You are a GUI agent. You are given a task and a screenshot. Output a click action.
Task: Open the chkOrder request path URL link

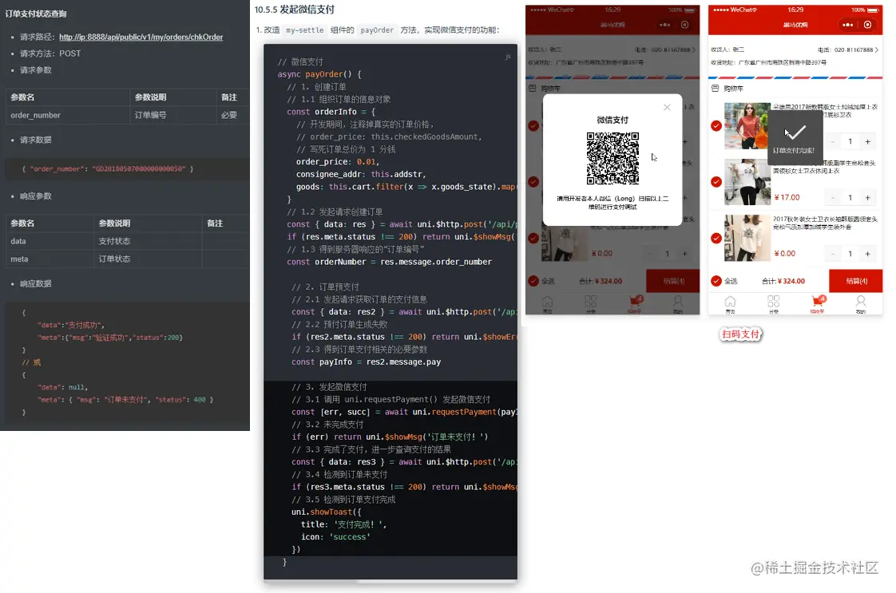(141, 38)
